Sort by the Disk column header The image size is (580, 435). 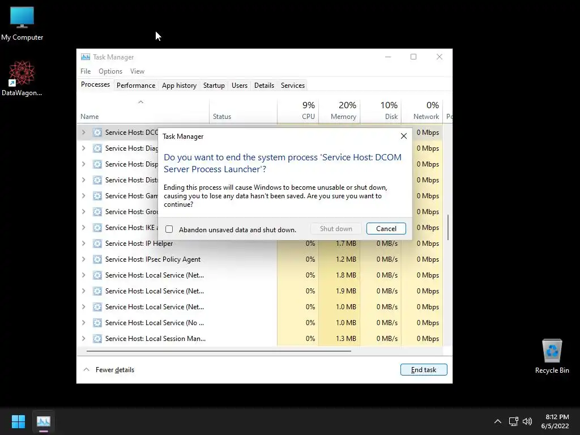point(381,110)
